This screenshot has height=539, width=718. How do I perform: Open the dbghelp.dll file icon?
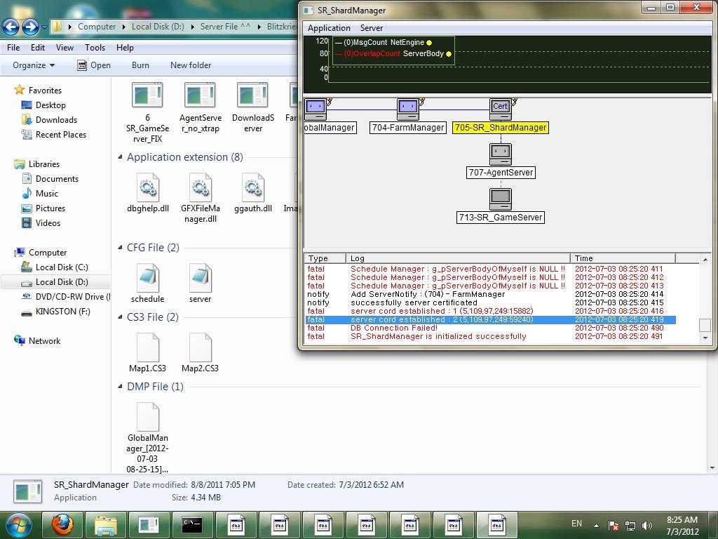[148, 187]
